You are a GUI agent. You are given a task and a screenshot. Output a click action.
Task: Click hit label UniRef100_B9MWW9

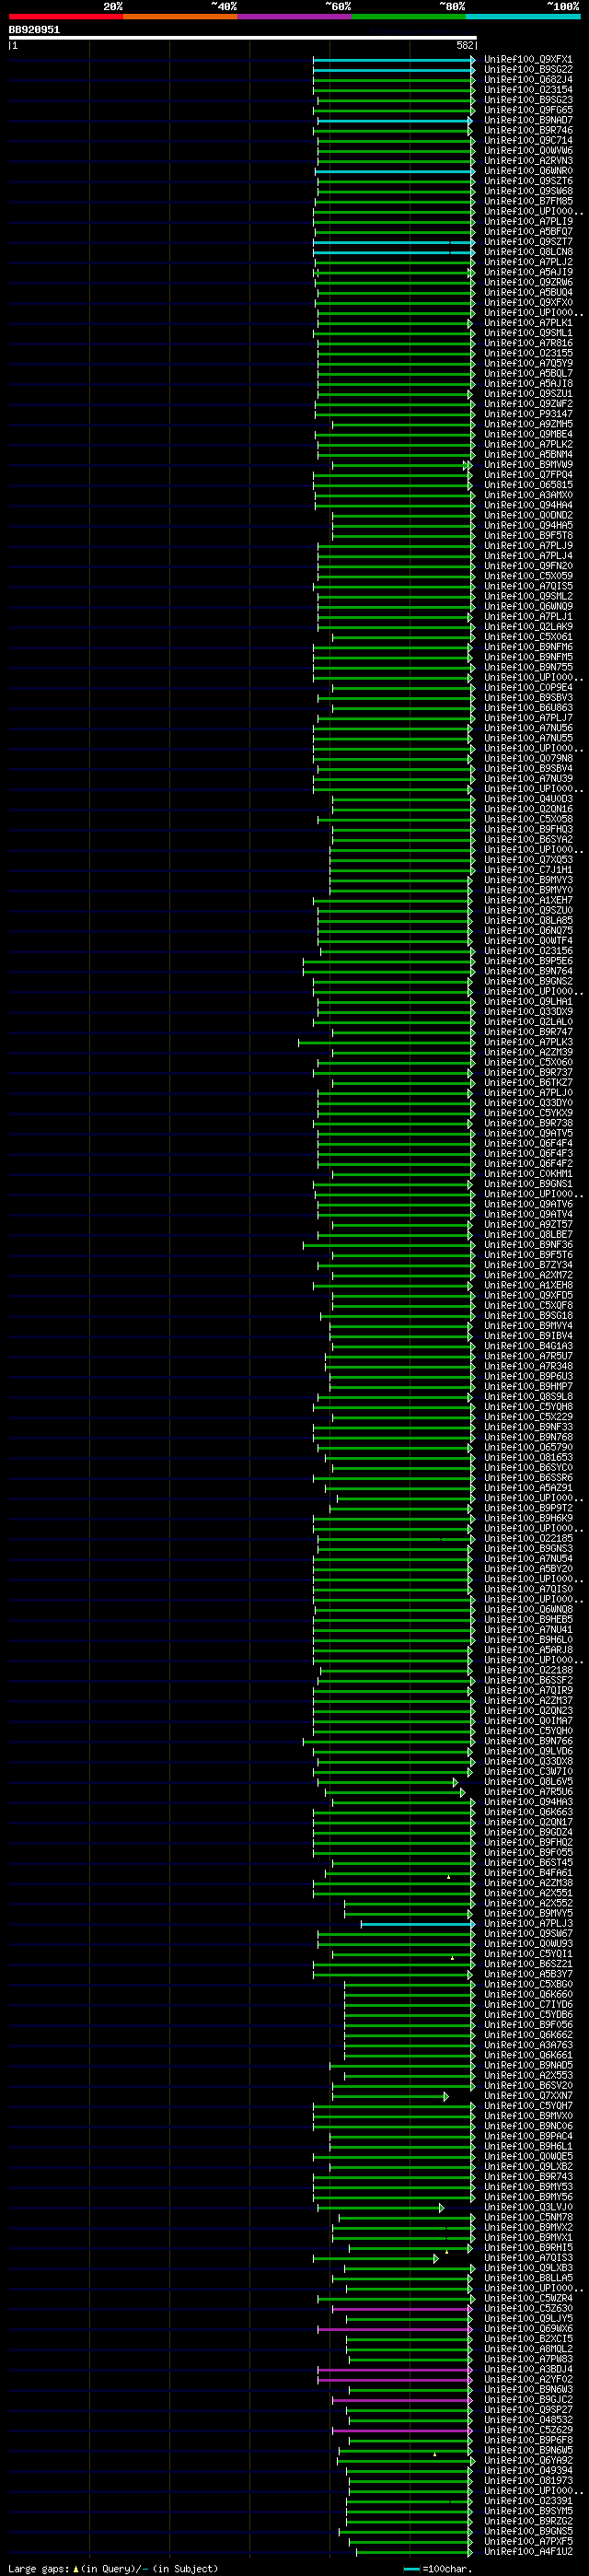[528, 465]
